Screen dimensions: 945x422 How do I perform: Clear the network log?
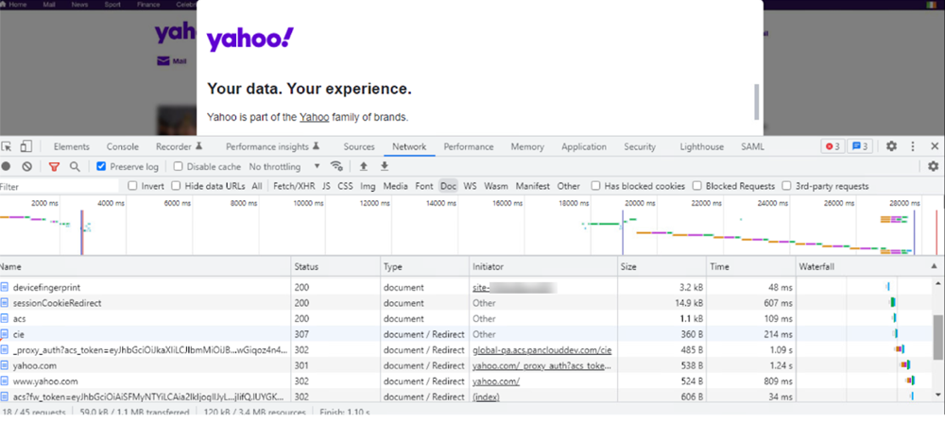(27, 167)
